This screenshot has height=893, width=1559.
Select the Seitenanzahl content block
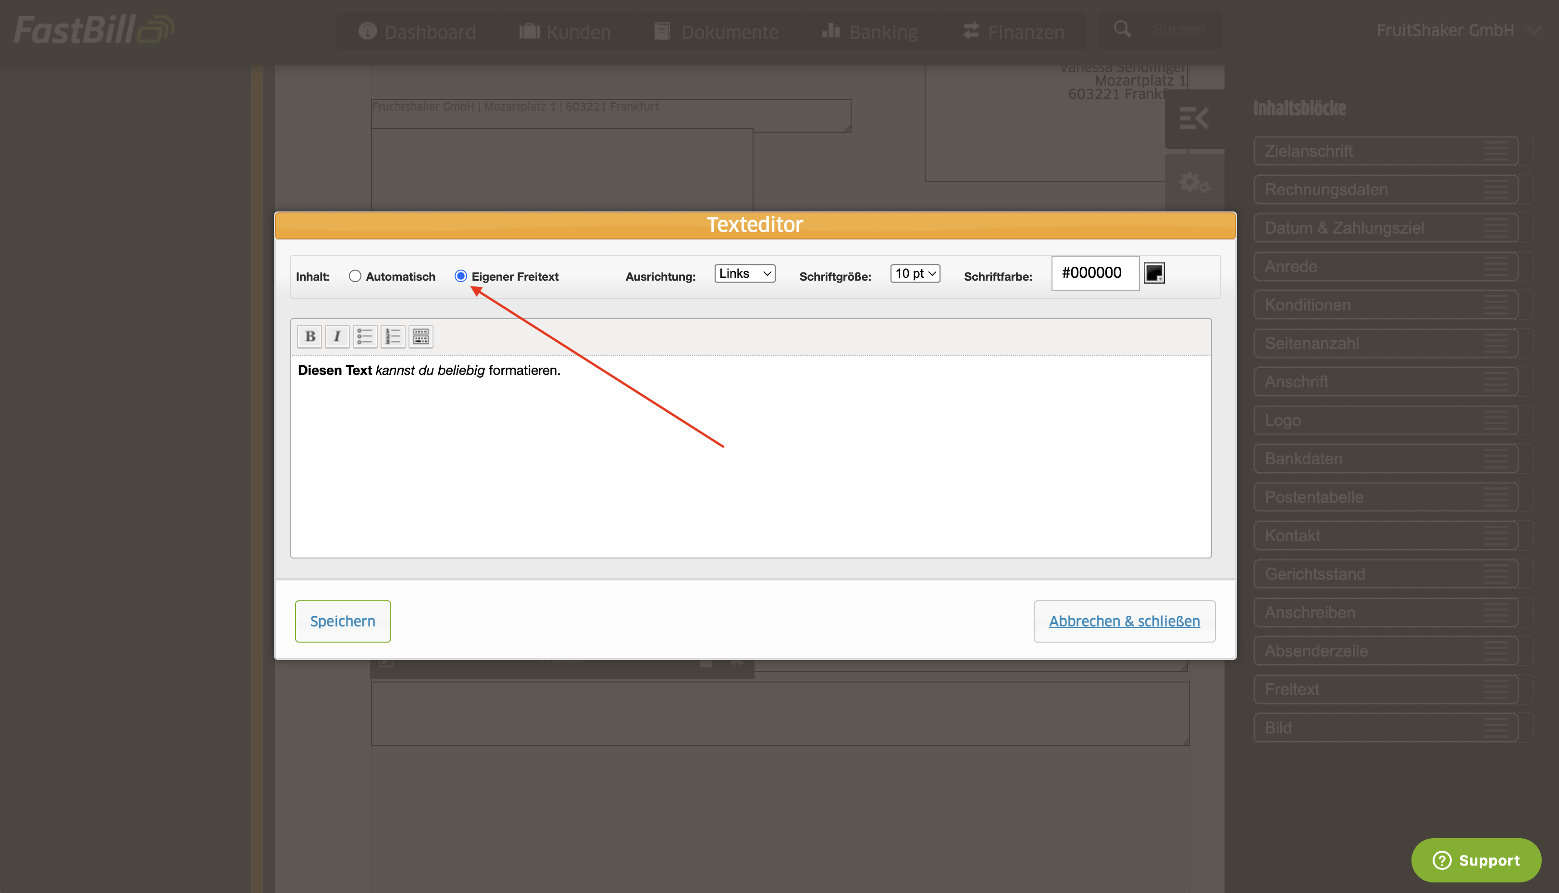click(1386, 344)
